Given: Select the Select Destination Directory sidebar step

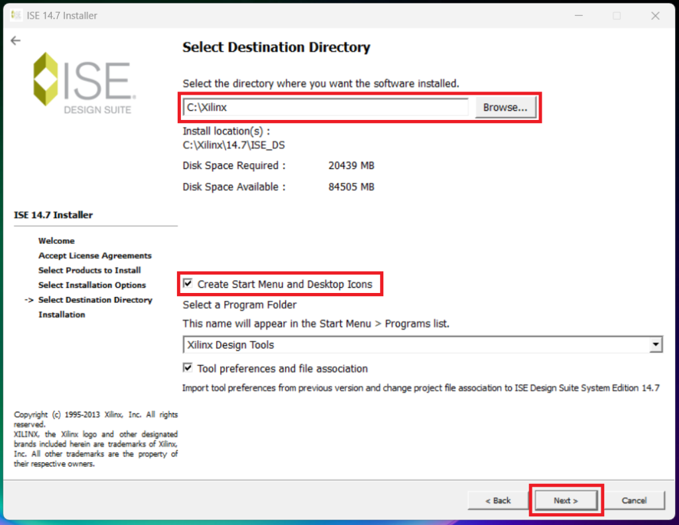Looking at the screenshot, I should 95,300.
